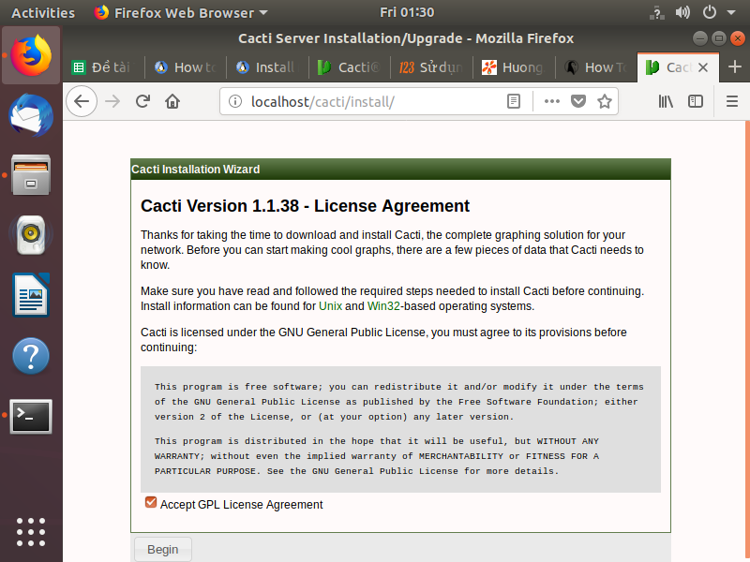Click the forward navigation arrow
Image resolution: width=750 pixels, height=562 pixels.
[x=112, y=101]
